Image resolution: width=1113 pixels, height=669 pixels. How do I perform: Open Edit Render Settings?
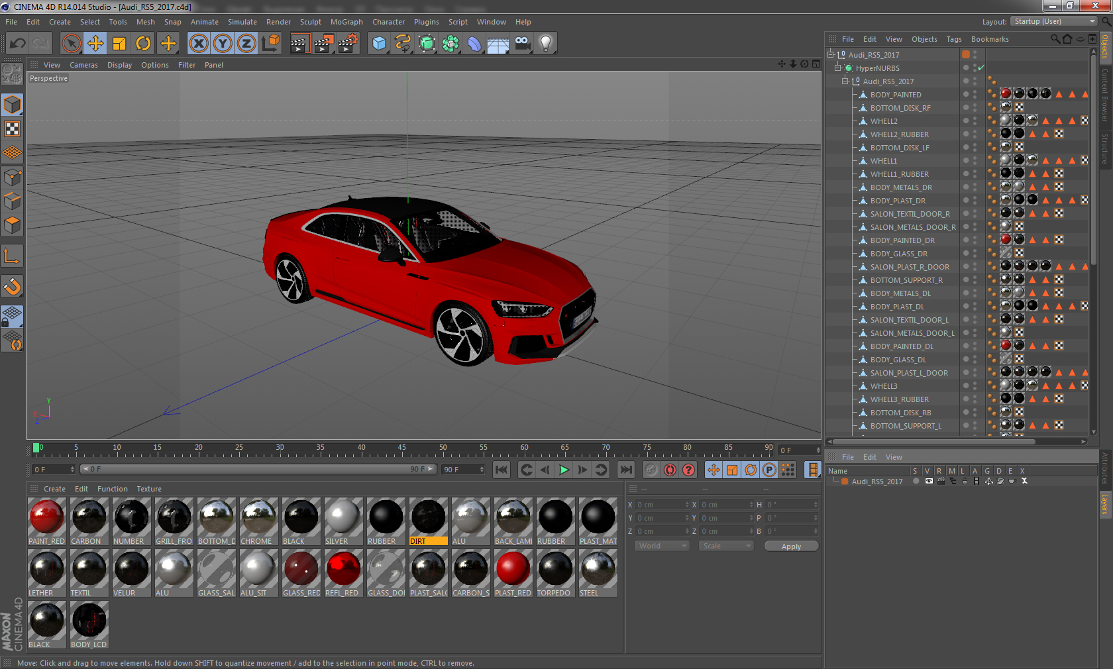pos(348,44)
